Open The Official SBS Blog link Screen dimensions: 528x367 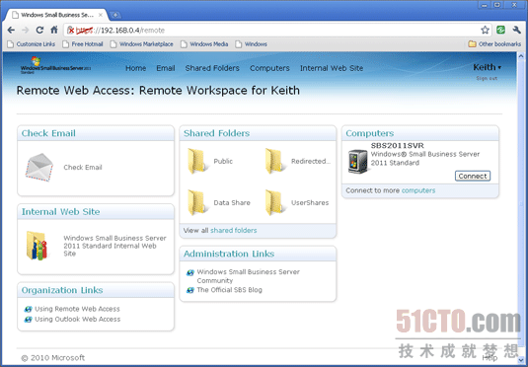click(229, 290)
